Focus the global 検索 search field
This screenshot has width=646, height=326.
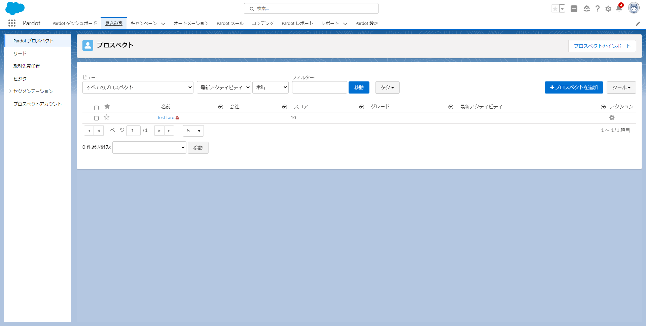point(311,8)
